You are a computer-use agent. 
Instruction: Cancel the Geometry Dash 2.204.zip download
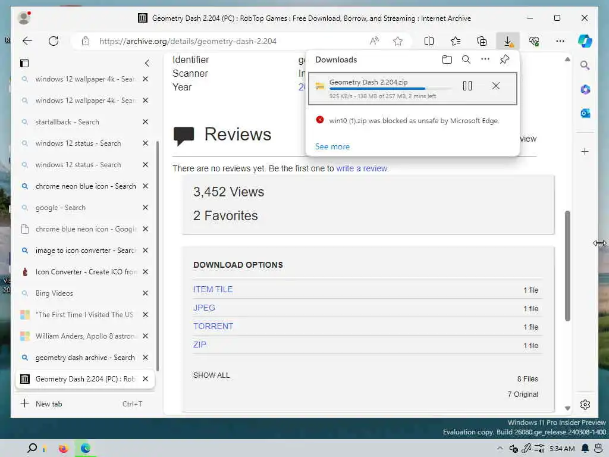(x=495, y=86)
